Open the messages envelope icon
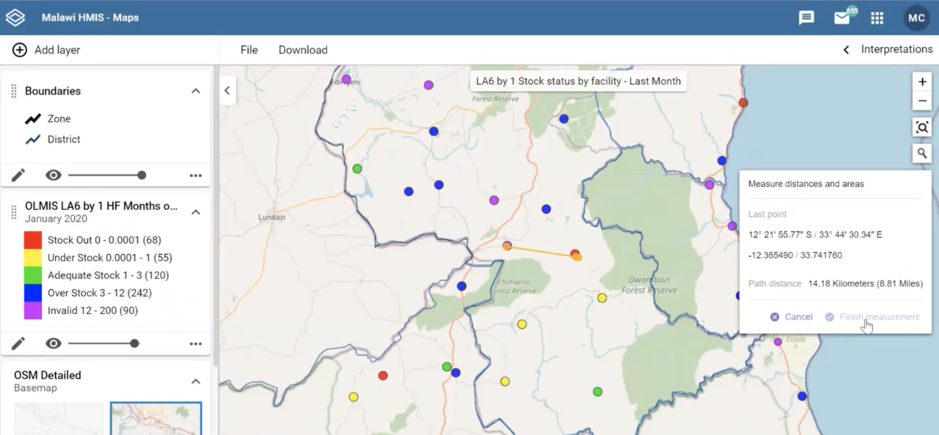The width and height of the screenshot is (939, 435). pos(842,18)
